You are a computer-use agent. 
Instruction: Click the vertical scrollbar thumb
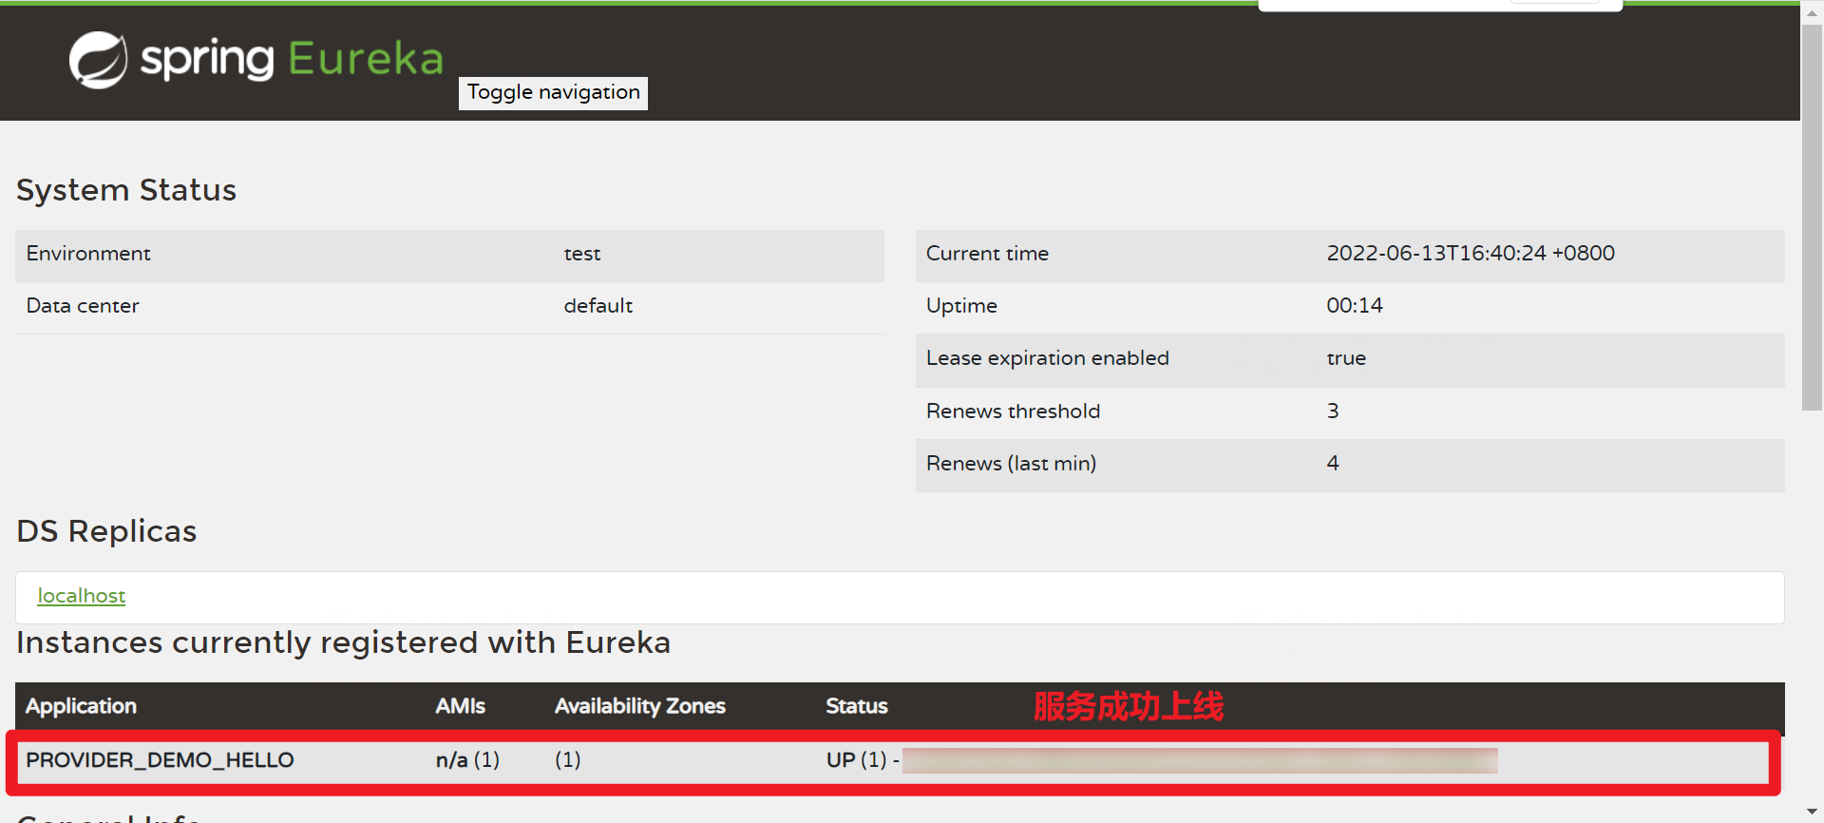pyautogui.click(x=1812, y=218)
